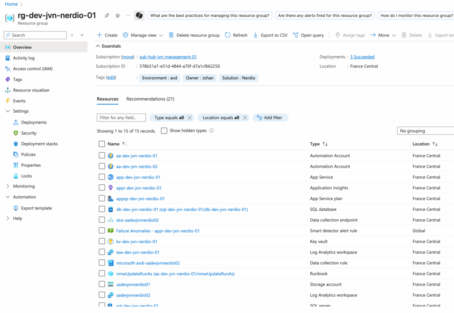The image size is (454, 313).
Task: Switch to the Recommendations (21) tab
Action: coord(150,99)
